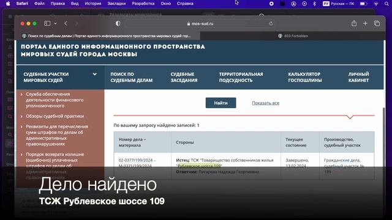Image resolution: width=392 pixels, height=220 pixels.
Task: Open the Русская – ПК input source menu
Action: pos(339,4)
